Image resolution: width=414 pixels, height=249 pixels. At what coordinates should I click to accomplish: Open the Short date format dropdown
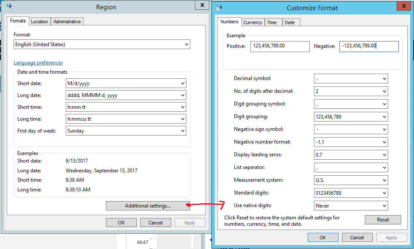coord(126,83)
